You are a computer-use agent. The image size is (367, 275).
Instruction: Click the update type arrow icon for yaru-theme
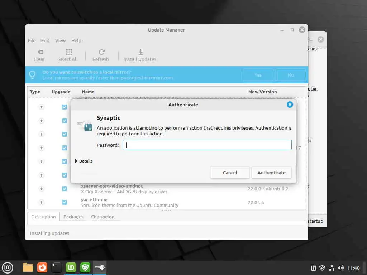coord(42,202)
